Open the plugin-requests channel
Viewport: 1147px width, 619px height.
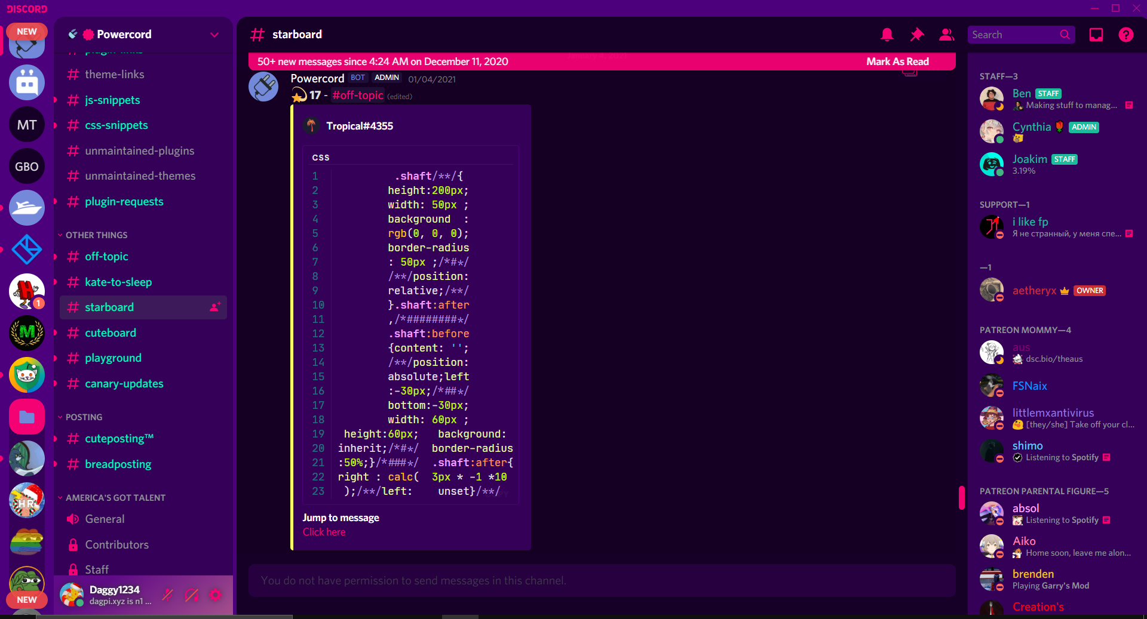(143, 202)
